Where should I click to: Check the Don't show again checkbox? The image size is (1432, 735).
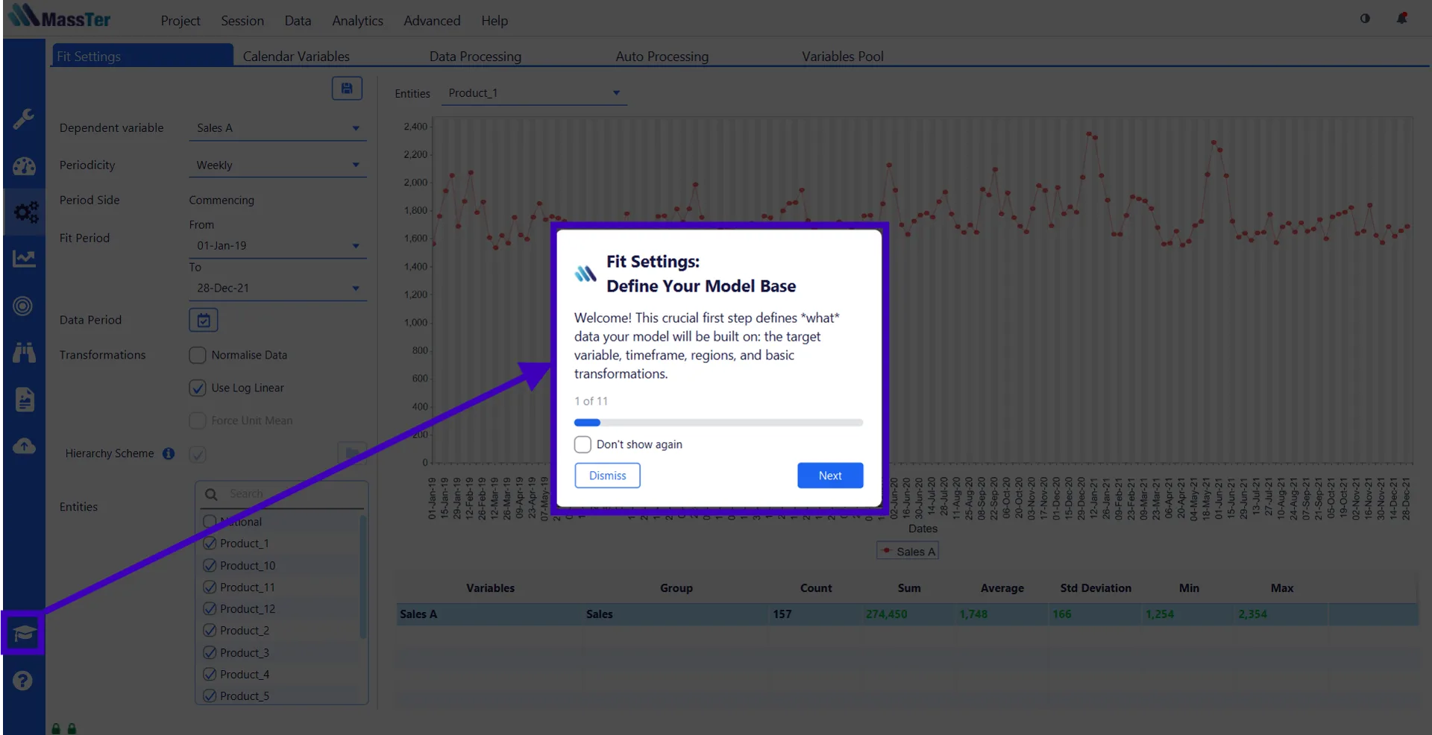pos(582,445)
